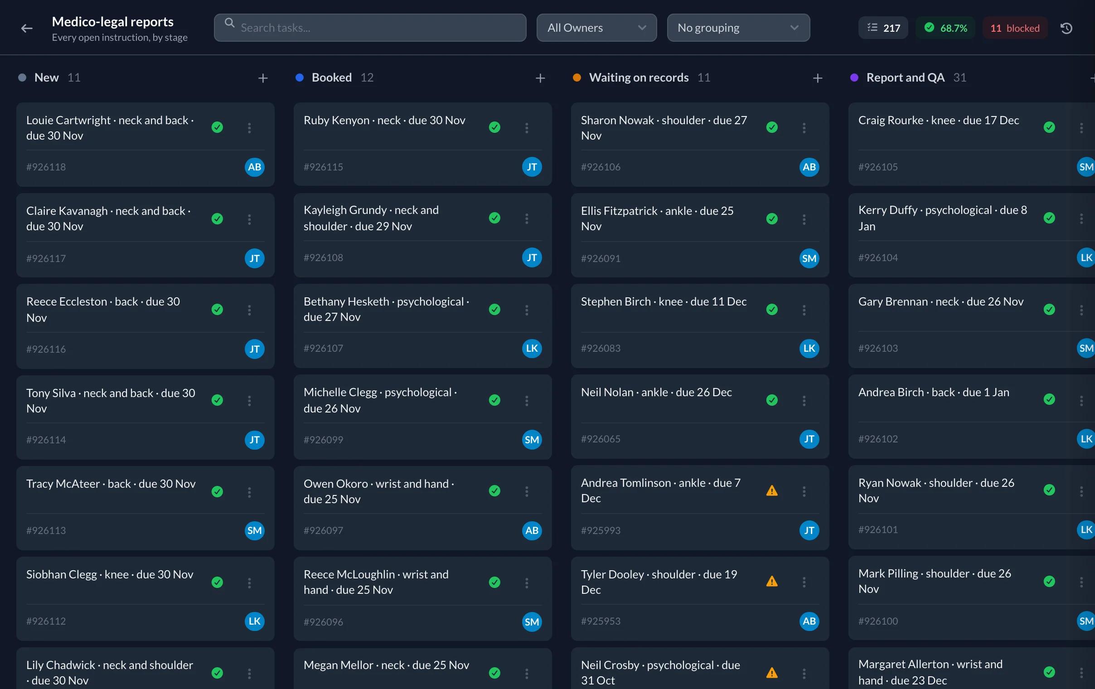Add card to Waiting on records
Image resolution: width=1095 pixels, height=689 pixels.
coord(818,78)
